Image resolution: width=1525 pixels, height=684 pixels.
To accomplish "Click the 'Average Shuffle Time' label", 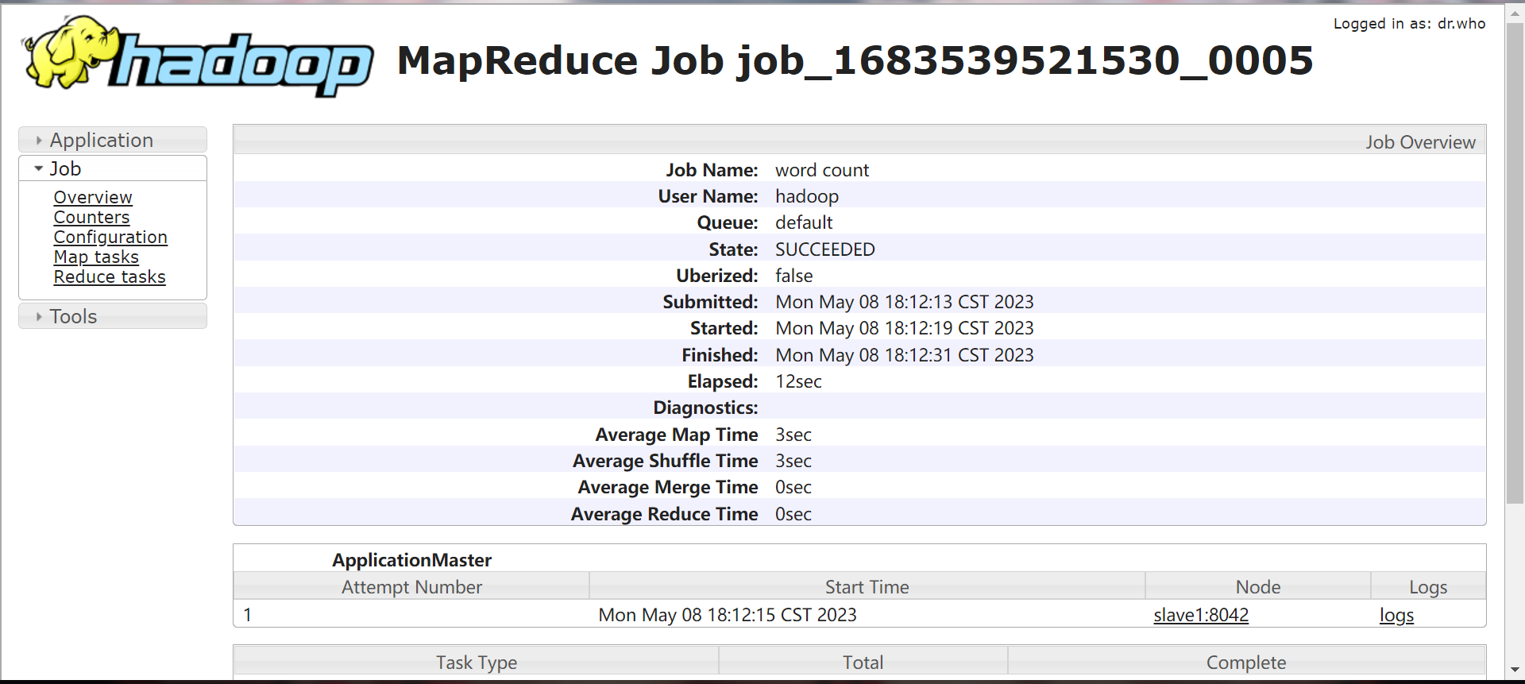I will click(x=666, y=461).
